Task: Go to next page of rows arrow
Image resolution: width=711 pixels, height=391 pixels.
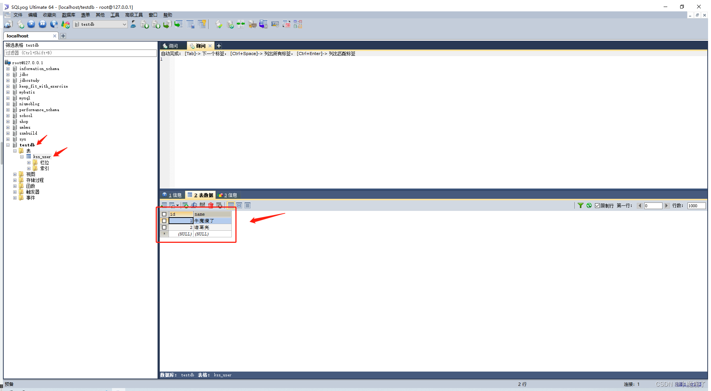Action: tap(666, 206)
